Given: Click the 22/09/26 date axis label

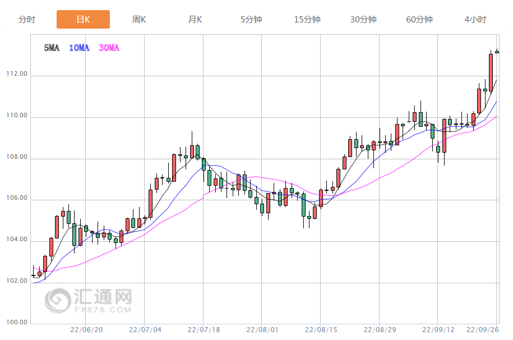Looking at the screenshot, I should click(483, 330).
